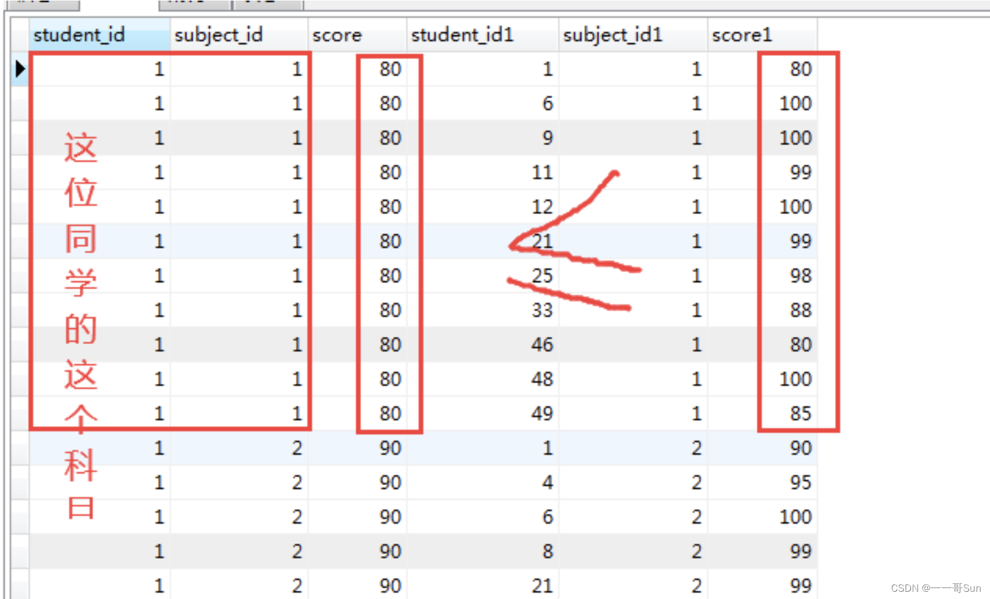Select score1 value 100 in student_id1 48 row

(762, 378)
